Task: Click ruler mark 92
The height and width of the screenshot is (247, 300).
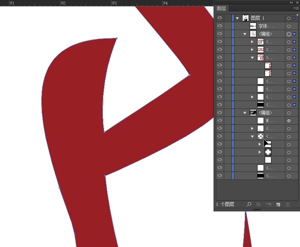Action: click(63, 3)
